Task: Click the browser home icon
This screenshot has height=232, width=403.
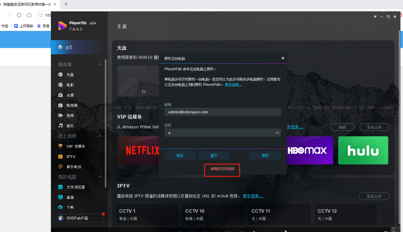Action: click(x=29, y=15)
